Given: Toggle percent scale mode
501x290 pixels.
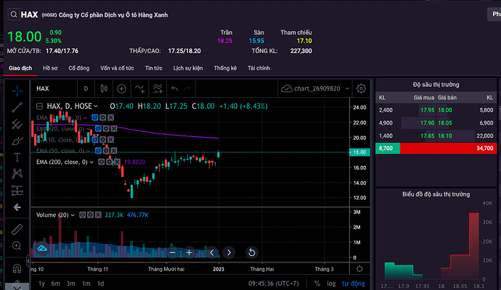Looking at the screenshot, I should pyautogui.click(x=317, y=283).
